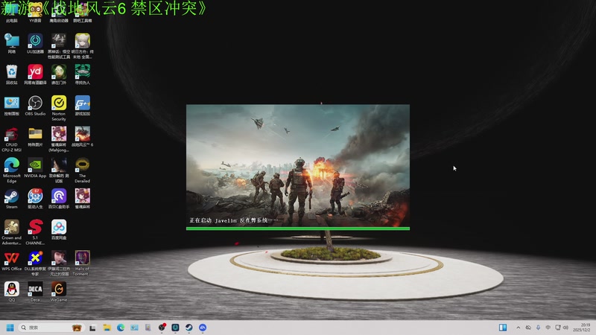Launch the Deca desktop shortcut

[35, 292]
